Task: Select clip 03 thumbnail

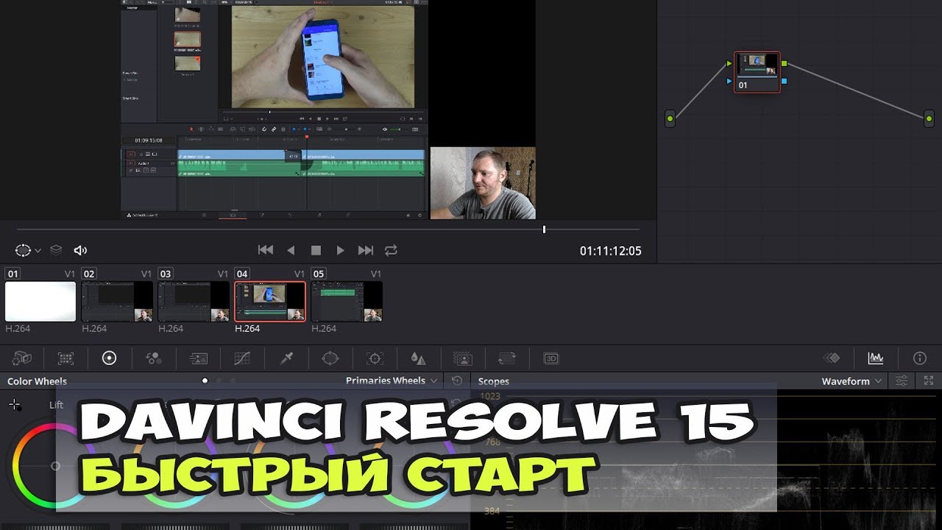Action: [x=194, y=302]
